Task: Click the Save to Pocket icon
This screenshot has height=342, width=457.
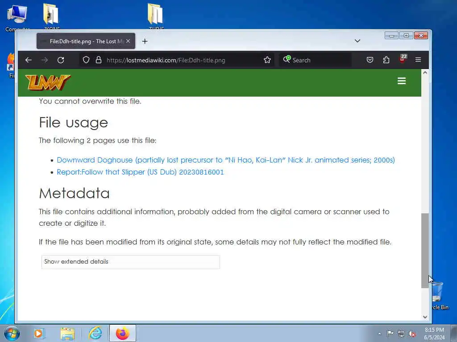Action: [370, 60]
